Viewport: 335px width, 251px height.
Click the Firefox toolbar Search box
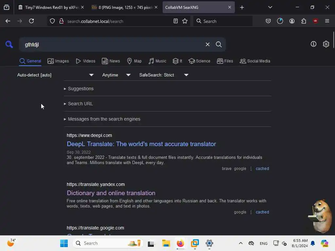tap(223, 21)
